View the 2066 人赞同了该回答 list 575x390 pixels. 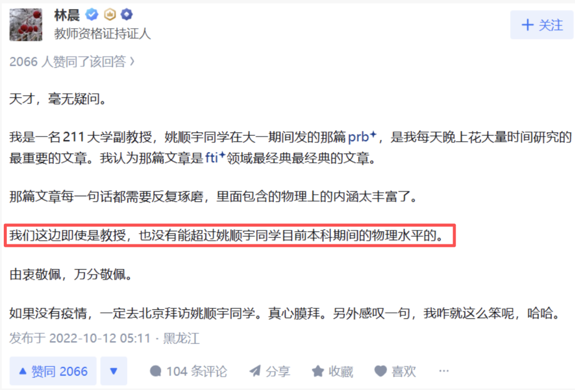click(68, 62)
